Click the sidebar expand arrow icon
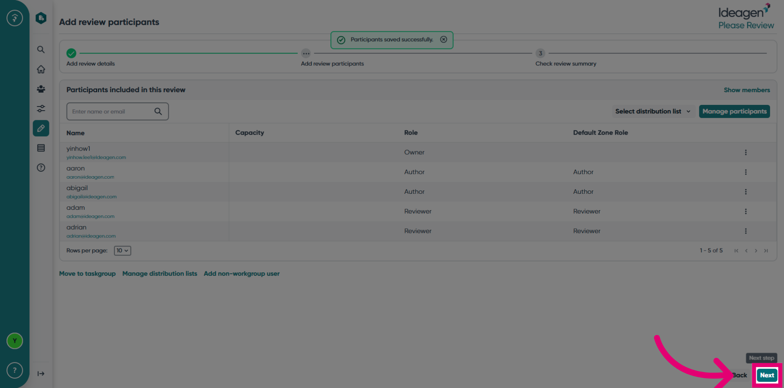 point(41,374)
